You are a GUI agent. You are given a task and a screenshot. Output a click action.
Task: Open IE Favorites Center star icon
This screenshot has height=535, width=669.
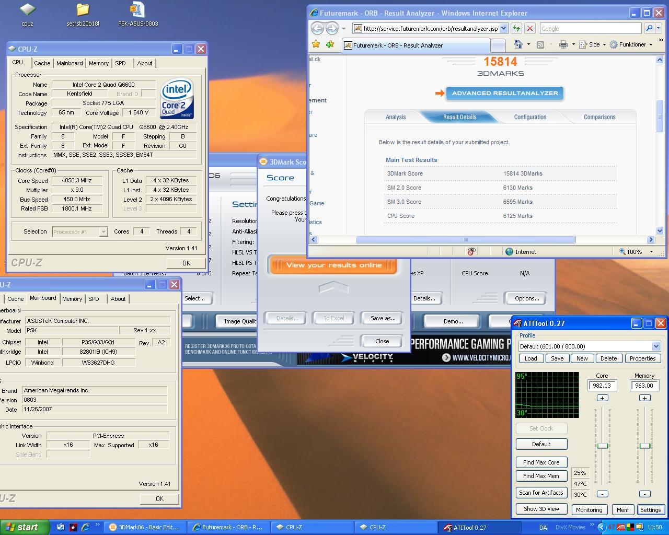(316, 44)
